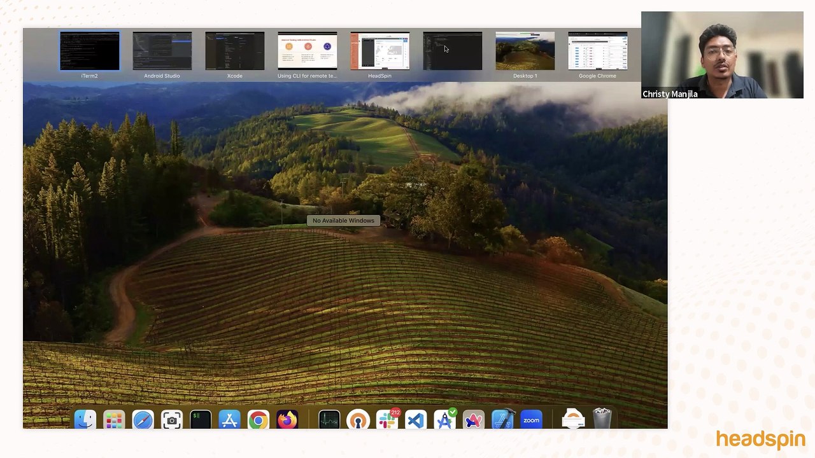Select the Xcode space thumbnail
The height and width of the screenshot is (458, 815).
tap(234, 51)
